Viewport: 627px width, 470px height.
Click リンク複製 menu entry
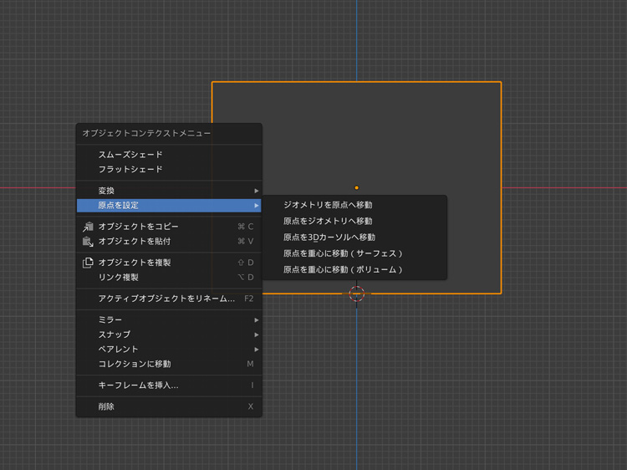click(119, 278)
